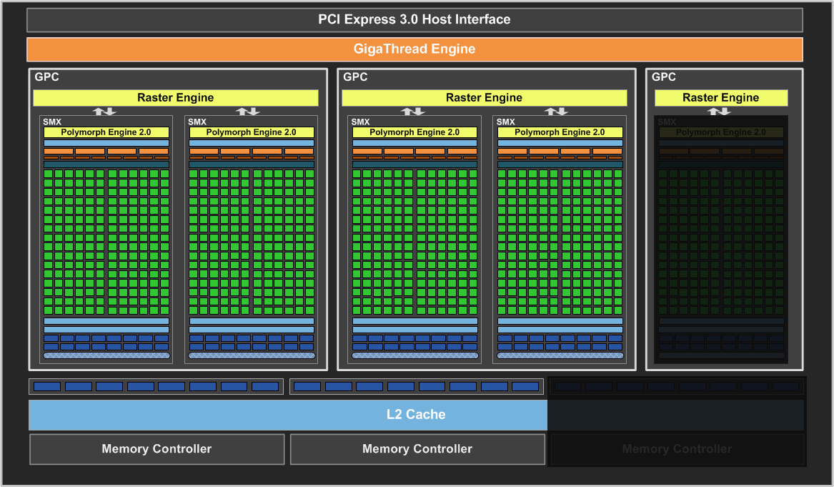834x487 pixels.
Task: Select the Raster Engine in the middle GPC
Action: click(x=484, y=98)
